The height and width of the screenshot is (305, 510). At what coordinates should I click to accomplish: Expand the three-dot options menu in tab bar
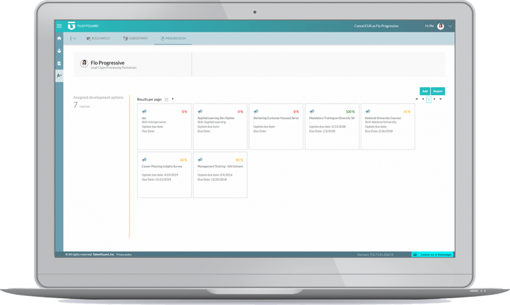72,38
